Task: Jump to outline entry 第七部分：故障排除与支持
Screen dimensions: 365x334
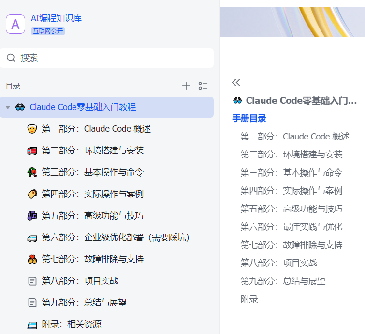Action: 291,245
